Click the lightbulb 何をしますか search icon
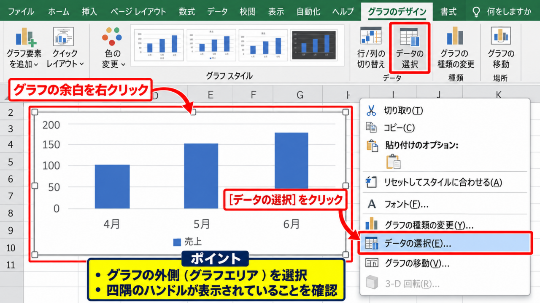540x303 pixels. point(476,11)
